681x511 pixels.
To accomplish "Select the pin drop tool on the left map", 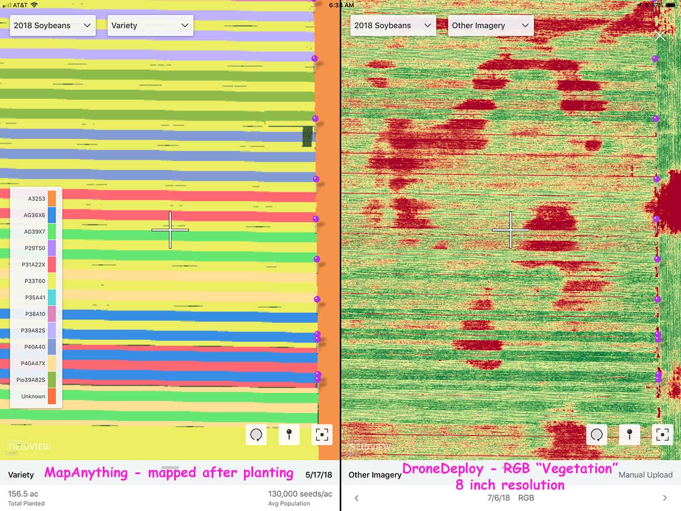I will coord(289,434).
